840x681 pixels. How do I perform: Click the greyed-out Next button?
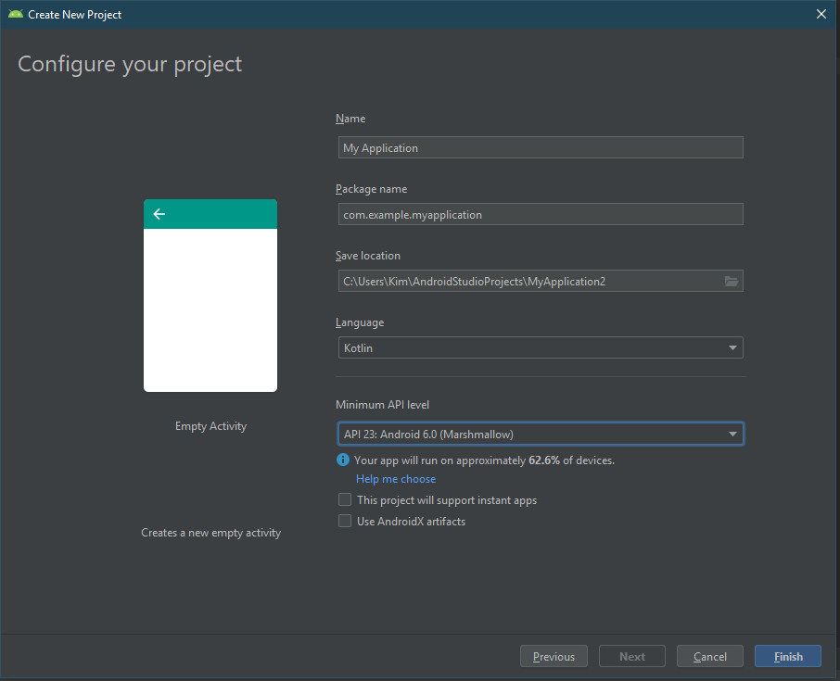click(632, 656)
